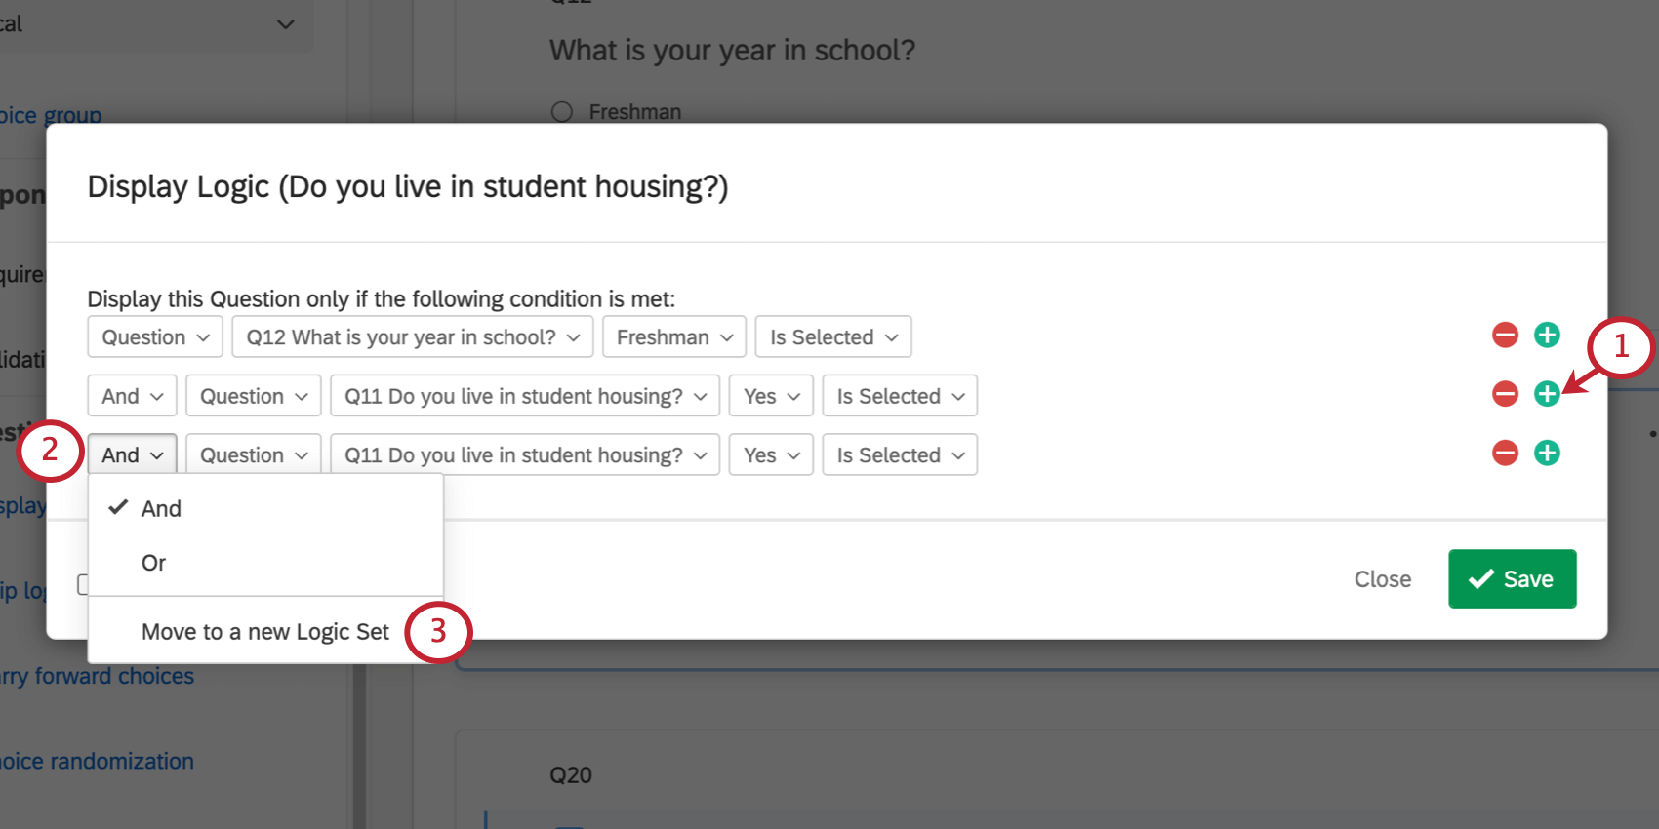The image size is (1659, 829).
Task: Expand Q12 year in school question dropdown
Action: click(413, 337)
